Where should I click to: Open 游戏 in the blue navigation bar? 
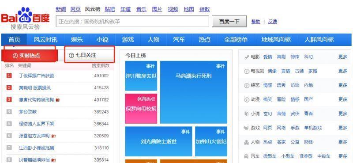(x=128, y=40)
